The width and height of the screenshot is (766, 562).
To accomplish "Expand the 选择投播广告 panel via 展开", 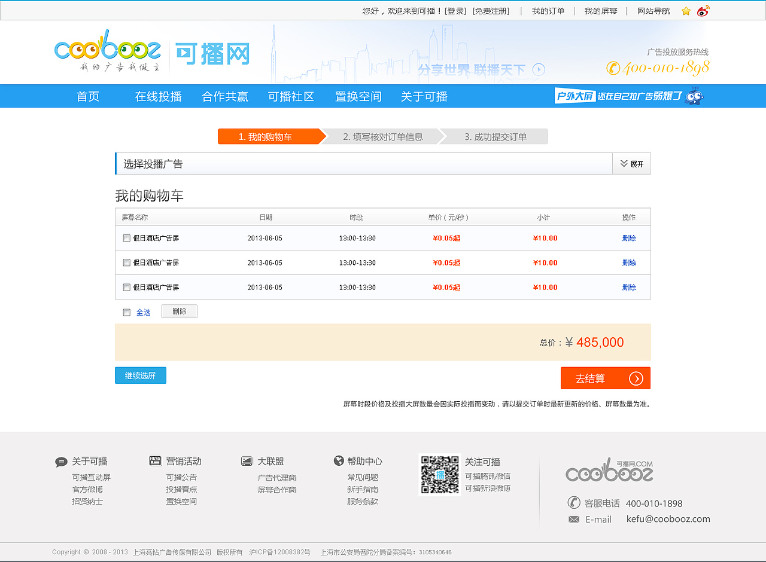I will 631,163.
